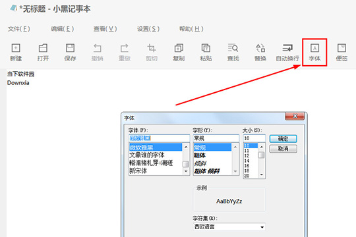Select size 12 in size list

point(251,155)
